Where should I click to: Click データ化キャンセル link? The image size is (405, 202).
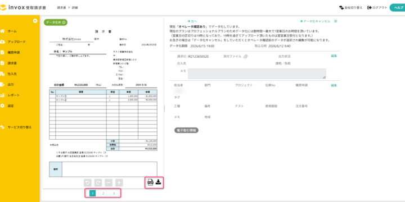(315, 21)
